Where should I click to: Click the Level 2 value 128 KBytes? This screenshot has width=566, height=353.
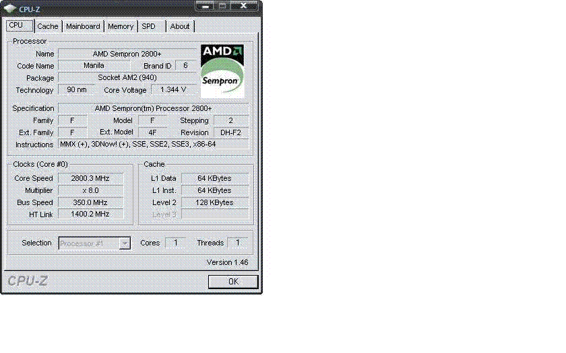coord(215,202)
